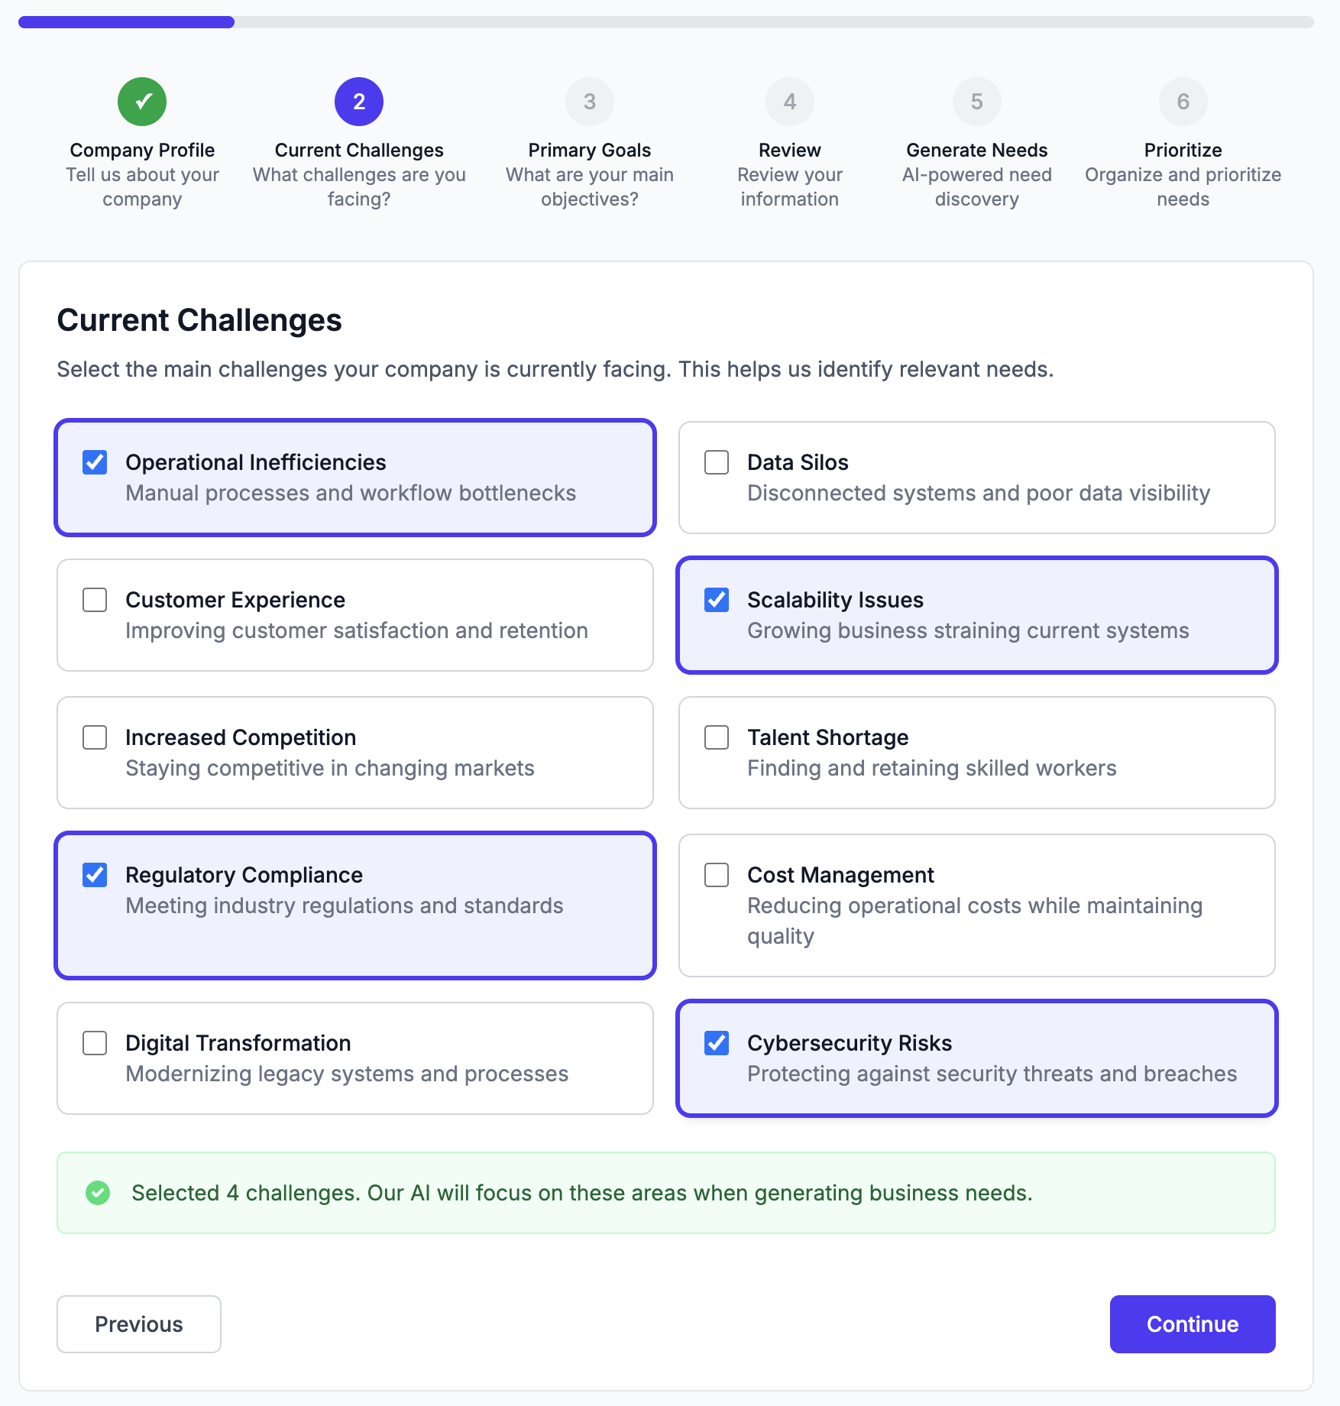Uncheck the Operational Inefficiencies challenge
This screenshot has height=1406, width=1340.
(94, 462)
